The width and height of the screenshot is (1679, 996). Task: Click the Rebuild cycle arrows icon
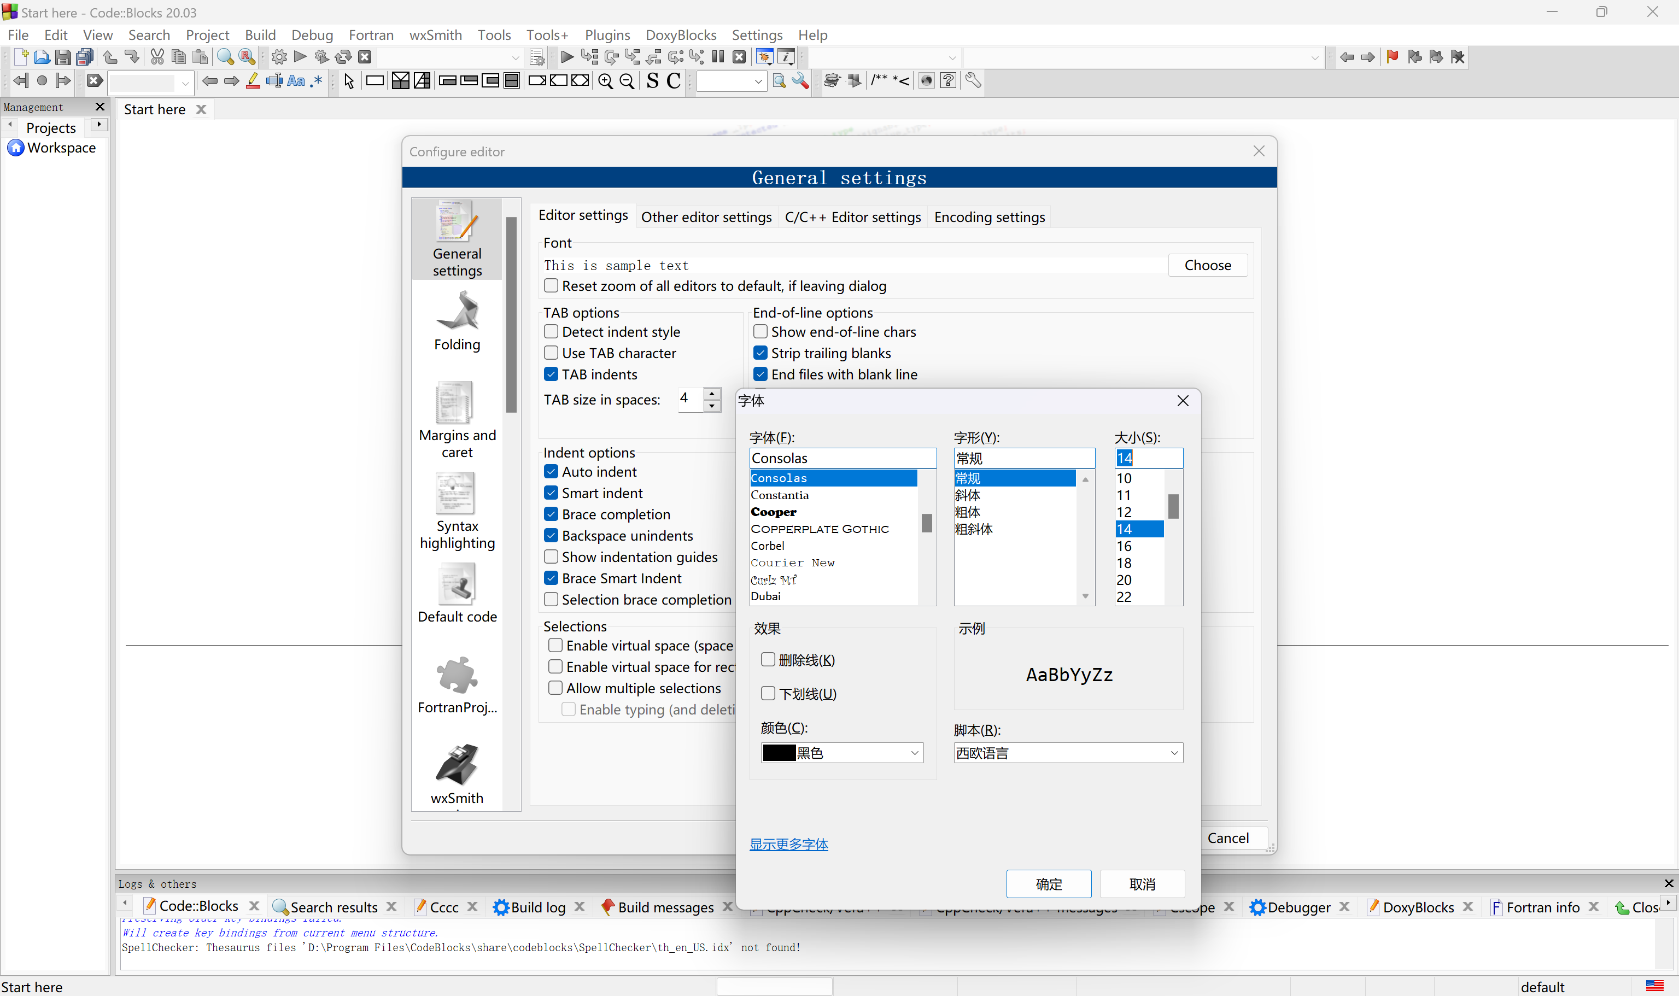pyautogui.click(x=343, y=57)
